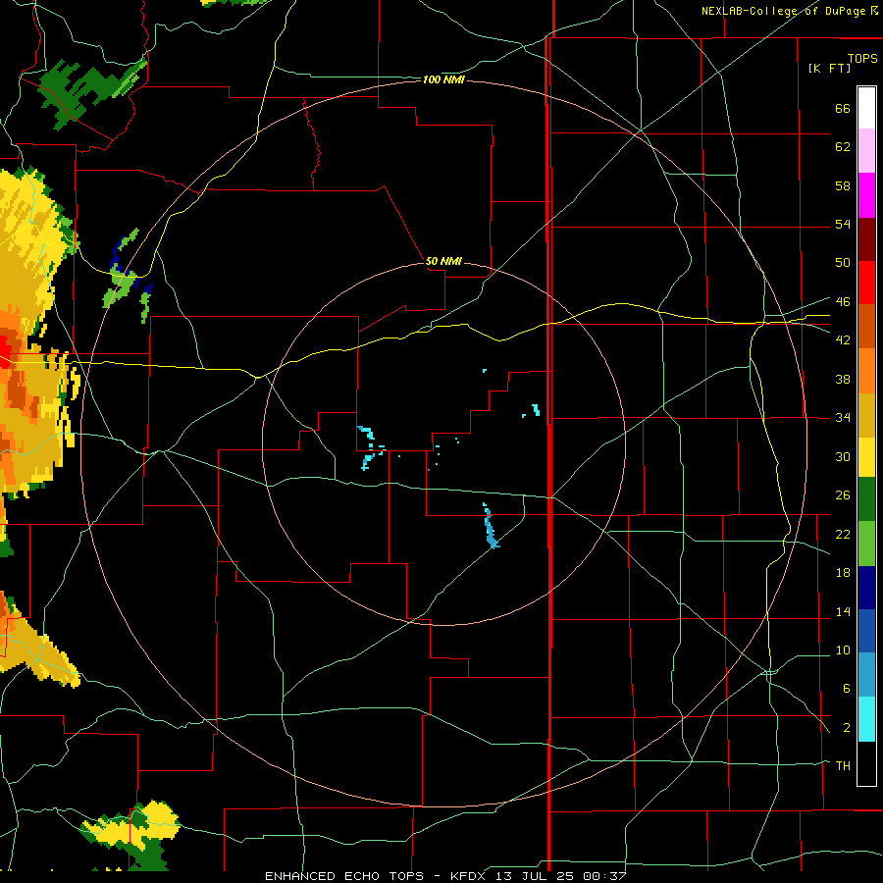Screen dimensions: 883x883
Task: Click the legend value 18
Action: click(x=843, y=573)
